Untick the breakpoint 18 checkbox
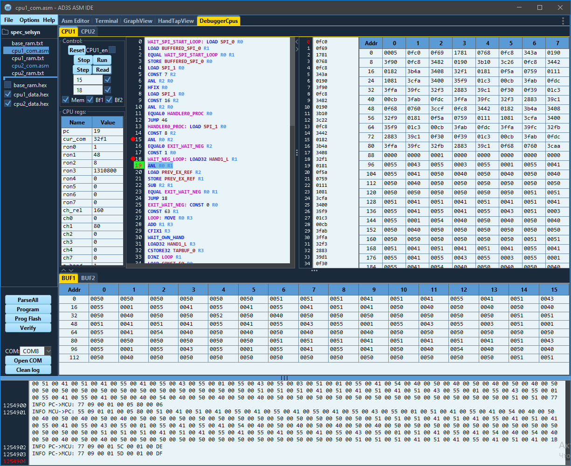The image size is (571, 466). pos(108,89)
